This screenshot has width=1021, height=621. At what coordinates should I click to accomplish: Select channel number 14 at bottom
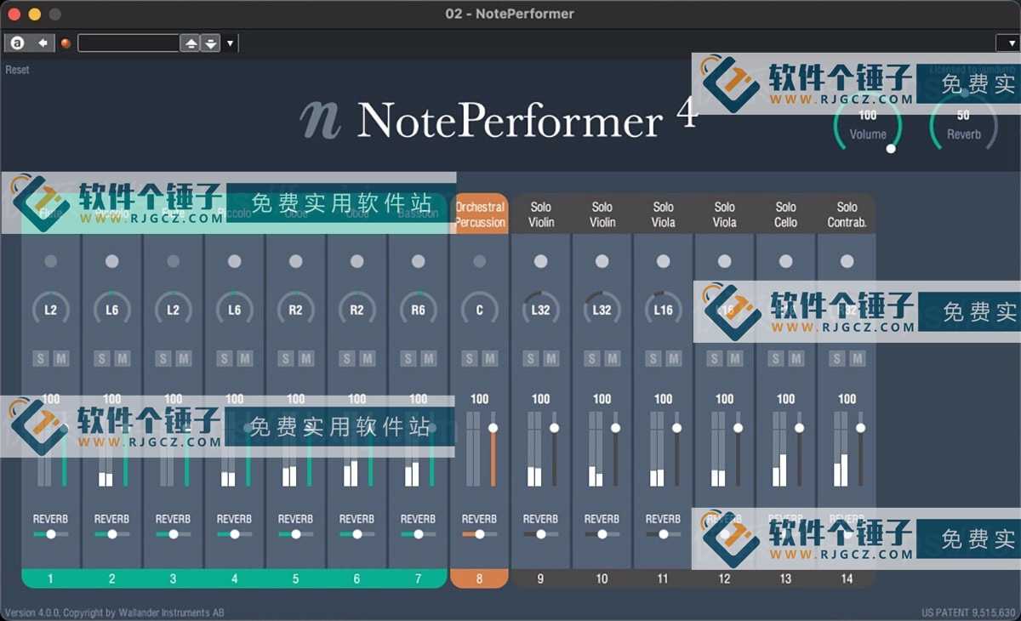[x=847, y=578]
